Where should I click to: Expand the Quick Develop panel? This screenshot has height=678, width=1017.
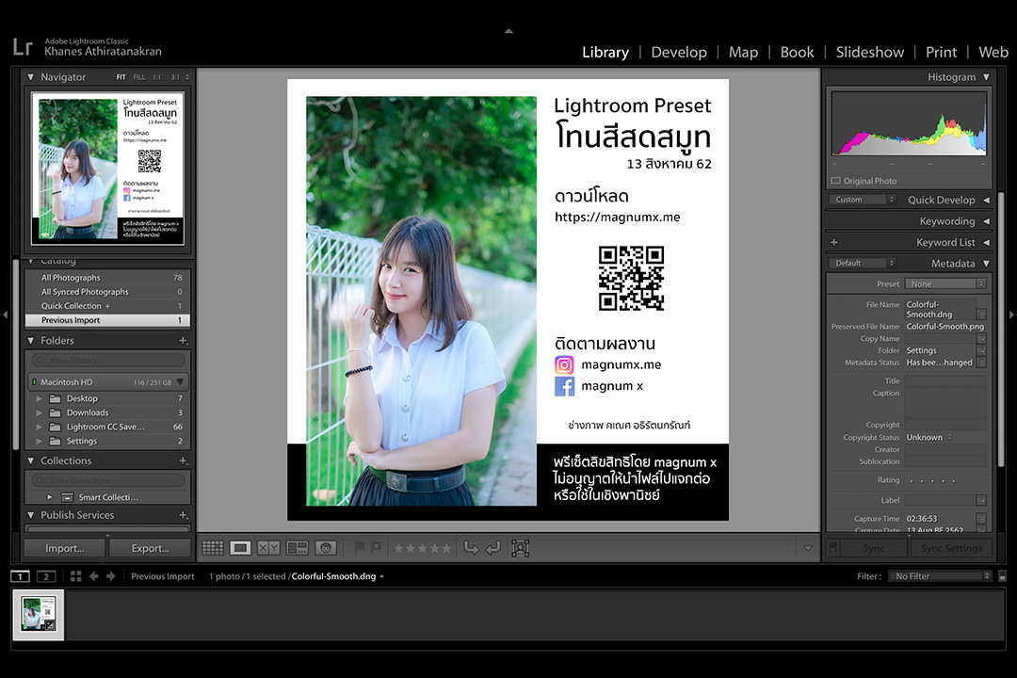pyautogui.click(x=987, y=200)
